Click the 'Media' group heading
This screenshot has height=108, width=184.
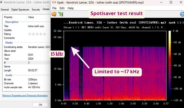(x=9, y=43)
